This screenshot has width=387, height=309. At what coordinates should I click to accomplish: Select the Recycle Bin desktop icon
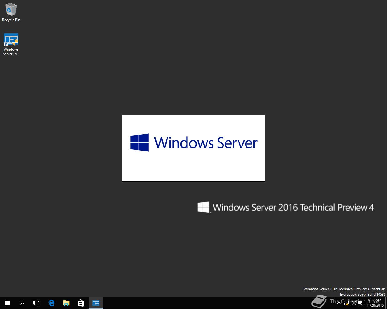coord(11,13)
